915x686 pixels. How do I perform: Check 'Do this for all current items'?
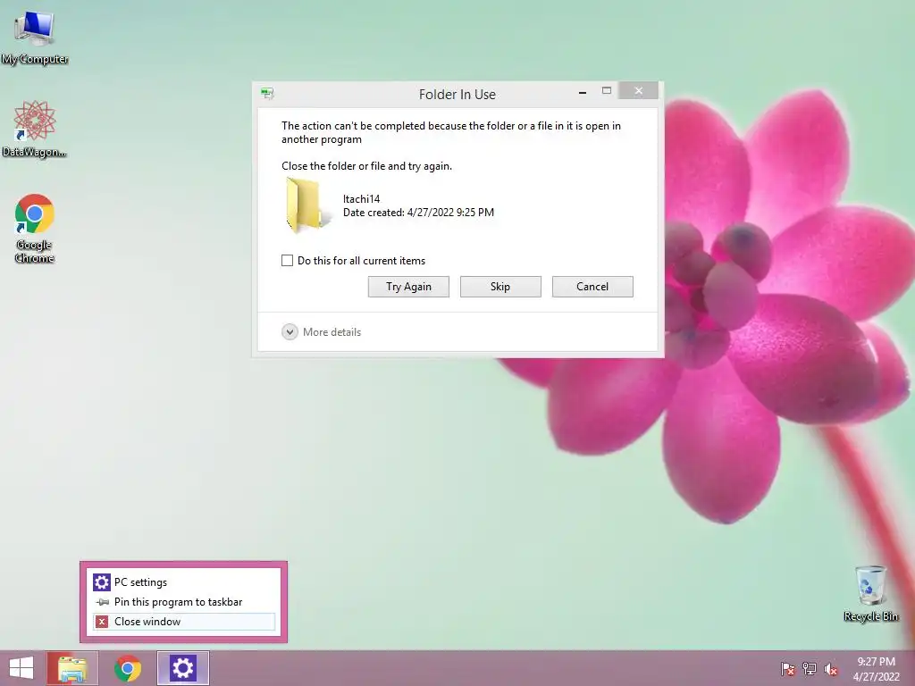pyautogui.click(x=287, y=260)
